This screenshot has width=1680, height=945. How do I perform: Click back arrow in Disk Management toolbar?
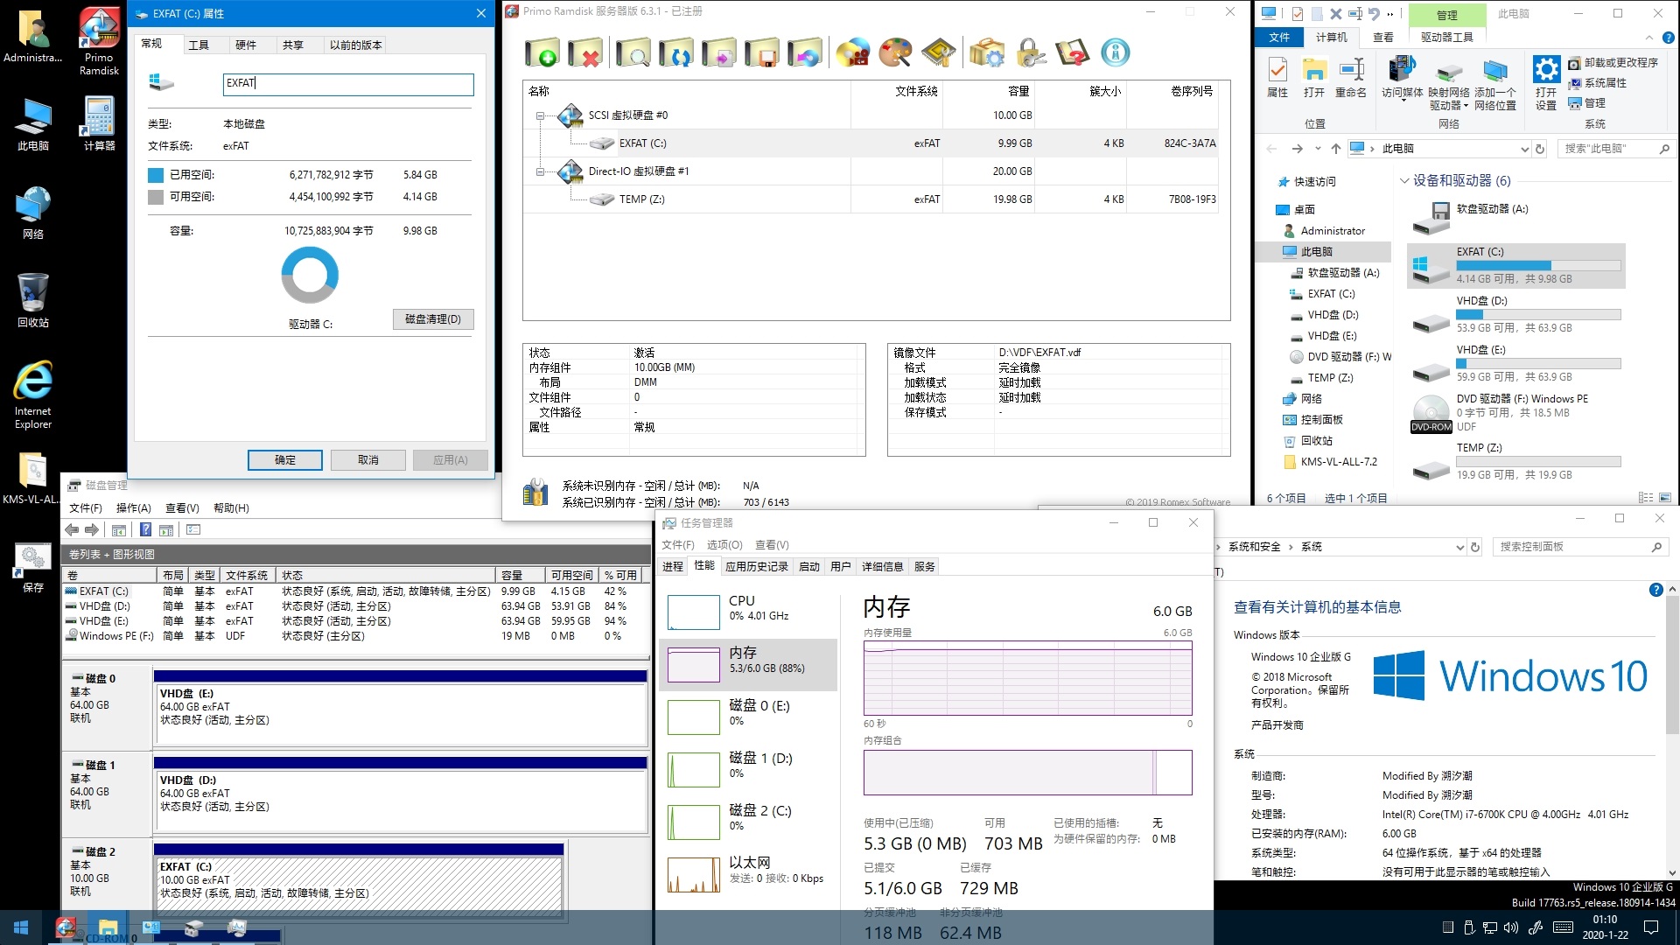click(x=73, y=529)
